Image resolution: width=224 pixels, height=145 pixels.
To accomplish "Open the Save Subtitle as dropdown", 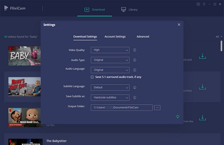I will pos(110,98).
